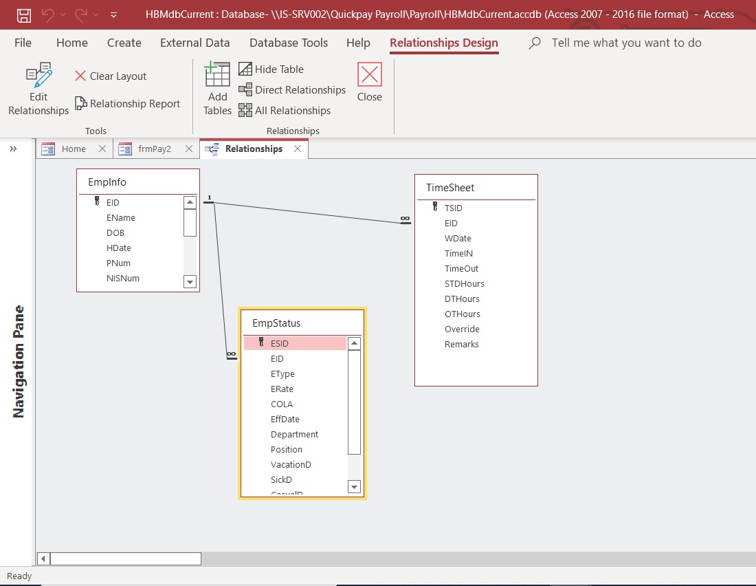
Task: Close the Home document tab
Action: [102, 149]
